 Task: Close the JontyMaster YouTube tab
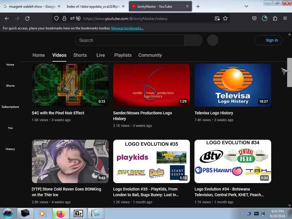point(187,6)
